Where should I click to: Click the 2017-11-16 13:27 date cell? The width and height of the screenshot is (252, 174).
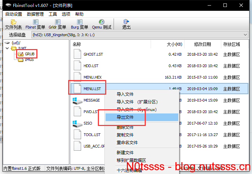coord(202,135)
